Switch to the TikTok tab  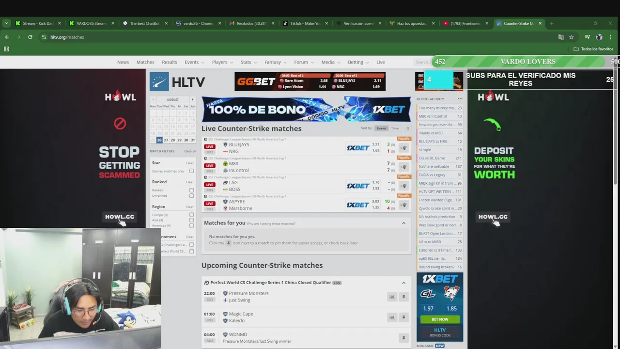[305, 23]
